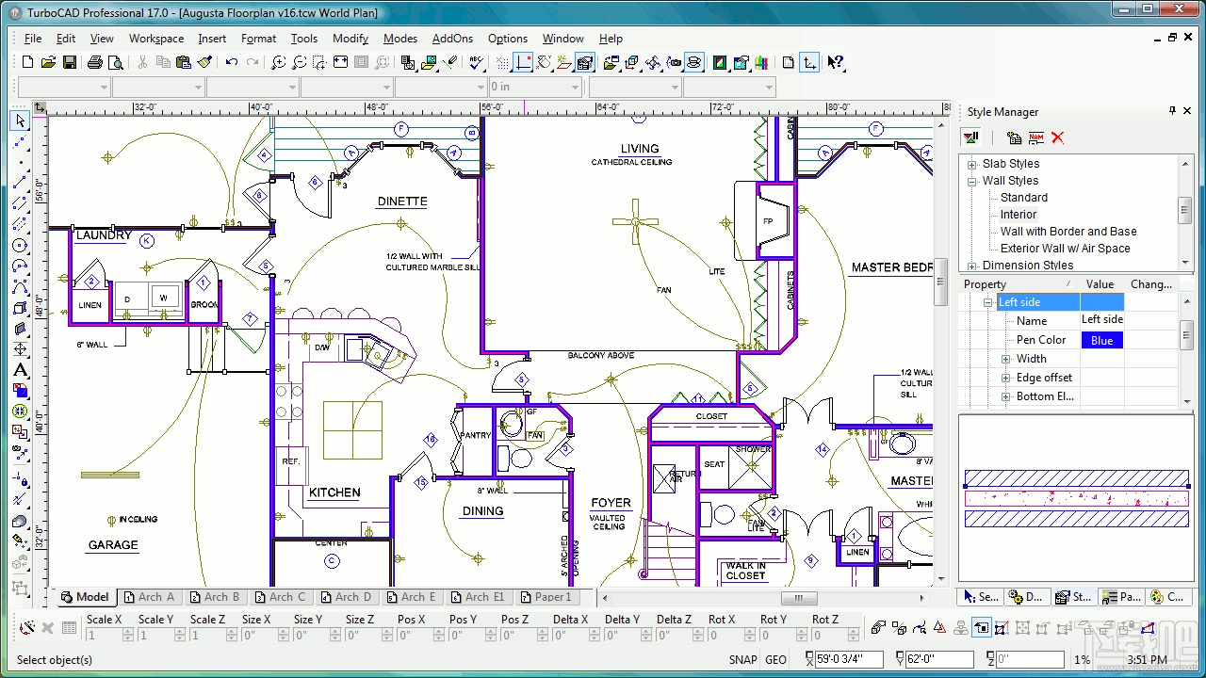
Task: Click the Cut scissors icon
Action: pos(142,62)
